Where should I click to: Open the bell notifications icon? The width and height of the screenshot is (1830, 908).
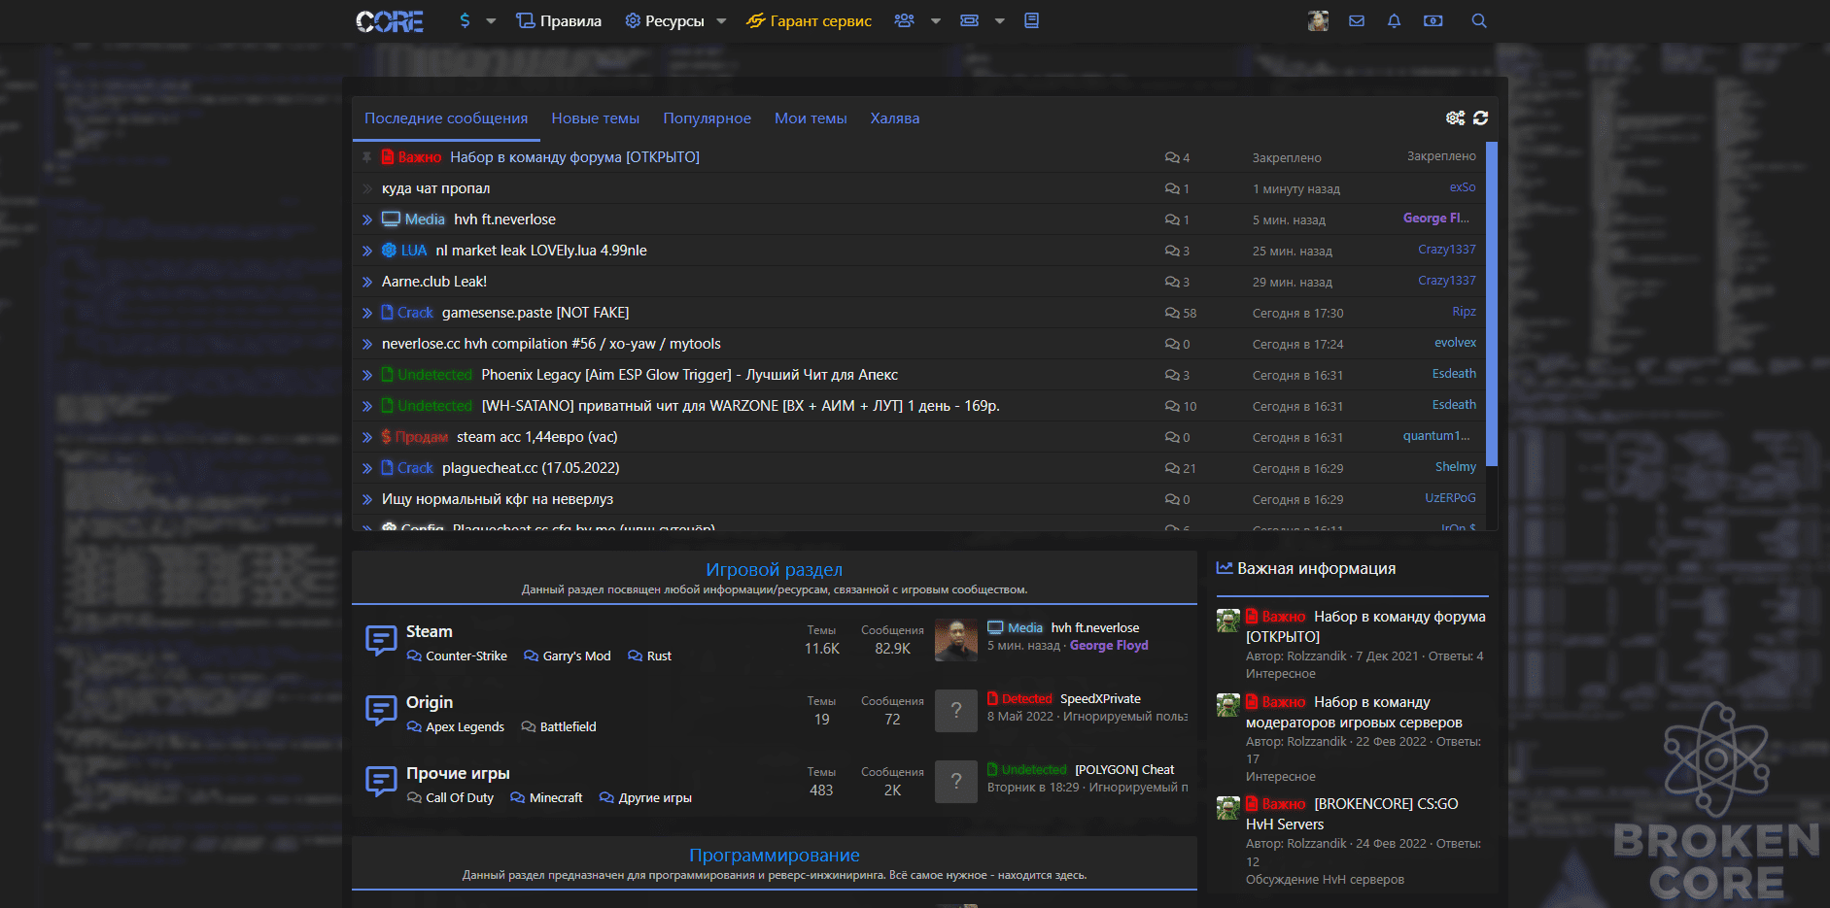1394,20
